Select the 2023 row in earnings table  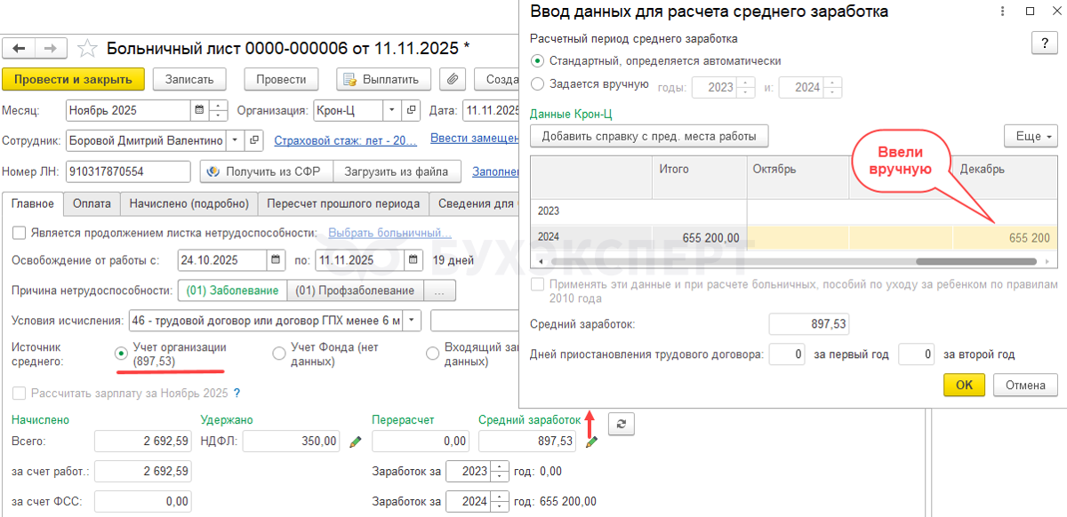[x=794, y=211]
